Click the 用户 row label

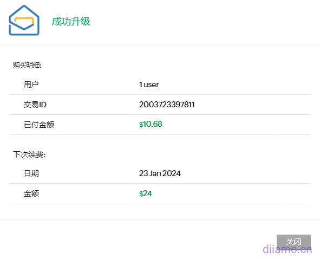(x=31, y=85)
